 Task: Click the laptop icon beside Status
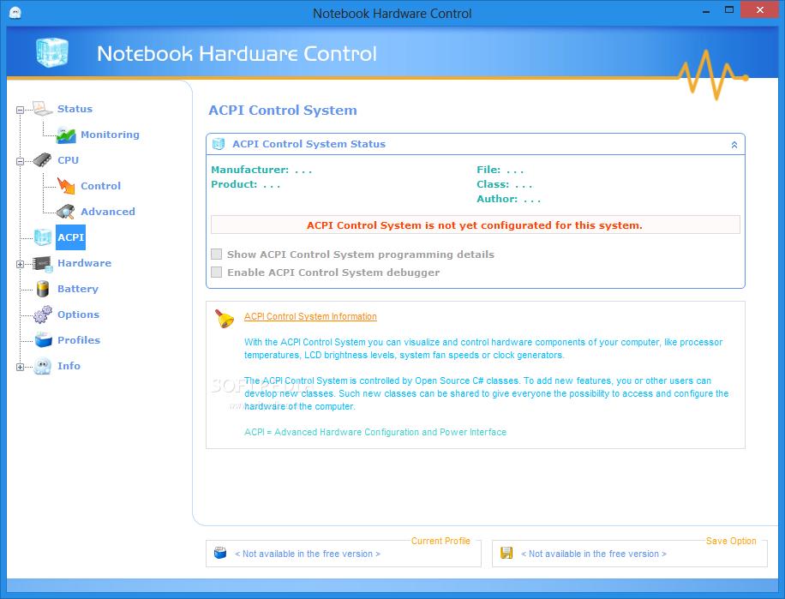43,109
